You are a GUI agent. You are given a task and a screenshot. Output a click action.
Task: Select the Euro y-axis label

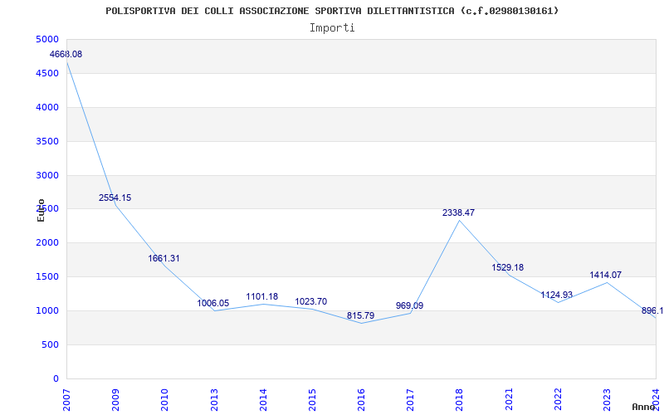pos(41,210)
